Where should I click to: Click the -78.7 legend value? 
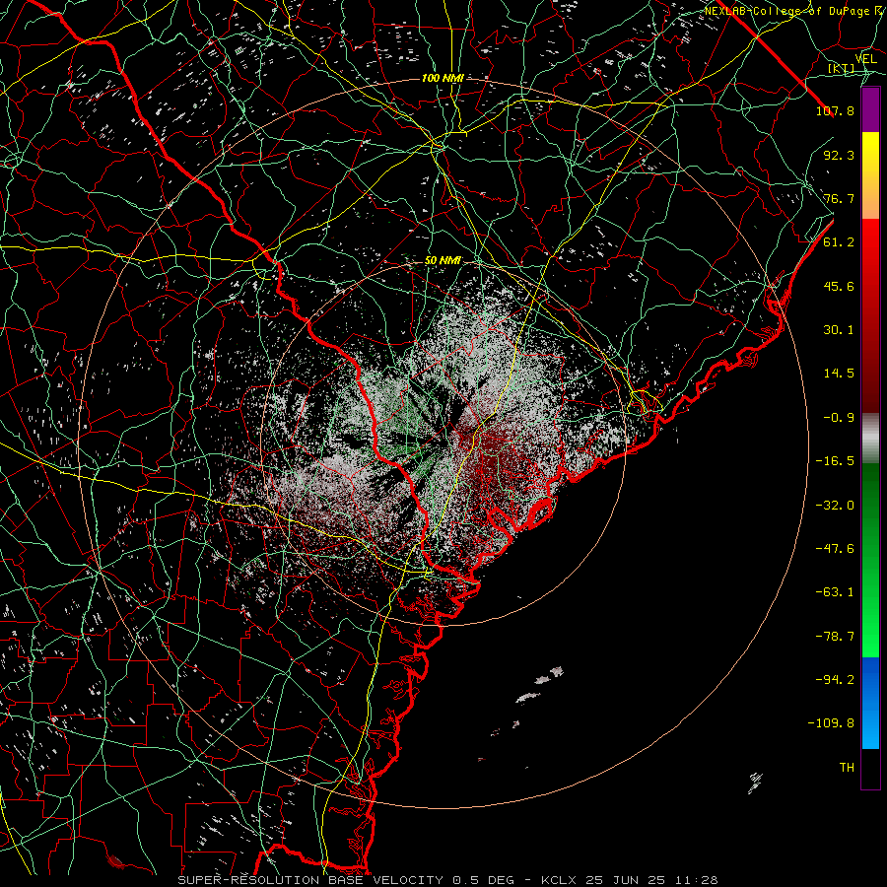835,637
